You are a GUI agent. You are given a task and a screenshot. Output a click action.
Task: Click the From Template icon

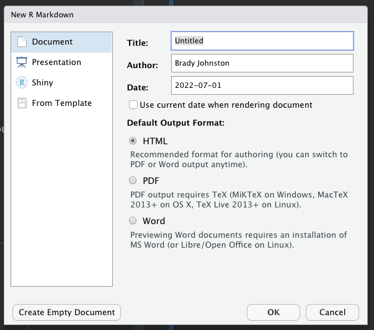22,103
